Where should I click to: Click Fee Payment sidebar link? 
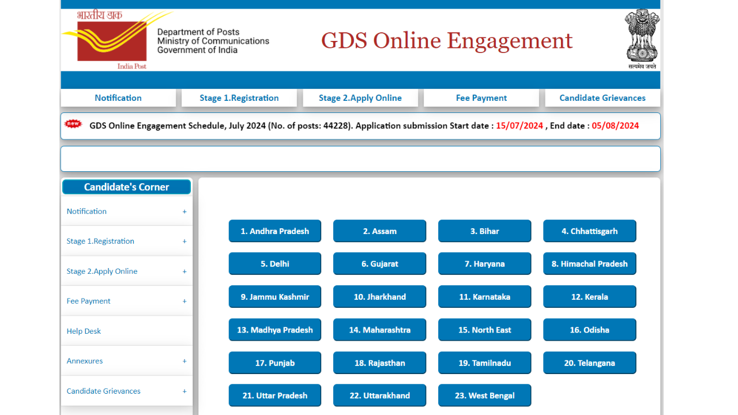pyautogui.click(x=88, y=301)
